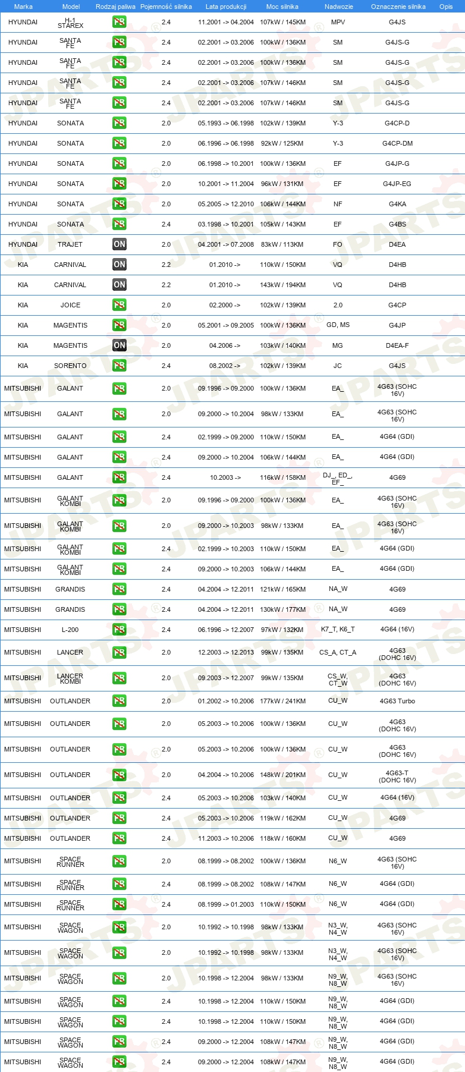
Task: Click the PB fuel icon for Outlander 4G64 (16V)
Action: [119, 798]
